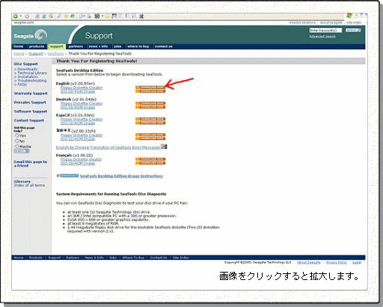Viewport: 383px width, 307px height.
Task: Open Warranty Support in sidebar
Action: point(31,94)
